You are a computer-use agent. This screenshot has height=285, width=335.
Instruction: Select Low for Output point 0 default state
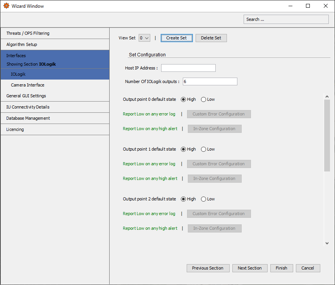[x=203, y=99]
